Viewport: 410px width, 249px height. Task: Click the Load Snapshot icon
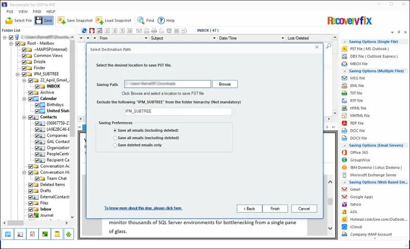click(99, 20)
